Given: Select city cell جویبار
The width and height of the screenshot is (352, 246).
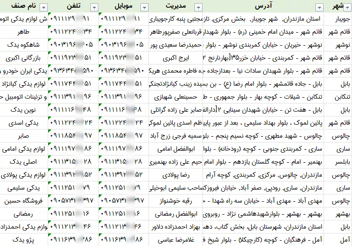Looking at the screenshot, I should click(338, 19).
